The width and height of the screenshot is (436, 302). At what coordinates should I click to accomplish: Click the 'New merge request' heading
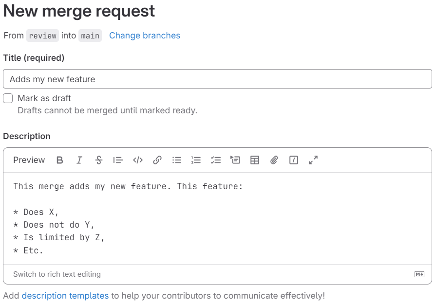click(x=79, y=11)
